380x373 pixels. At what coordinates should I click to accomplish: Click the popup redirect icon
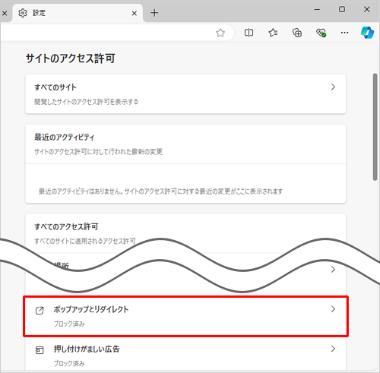coord(40,311)
